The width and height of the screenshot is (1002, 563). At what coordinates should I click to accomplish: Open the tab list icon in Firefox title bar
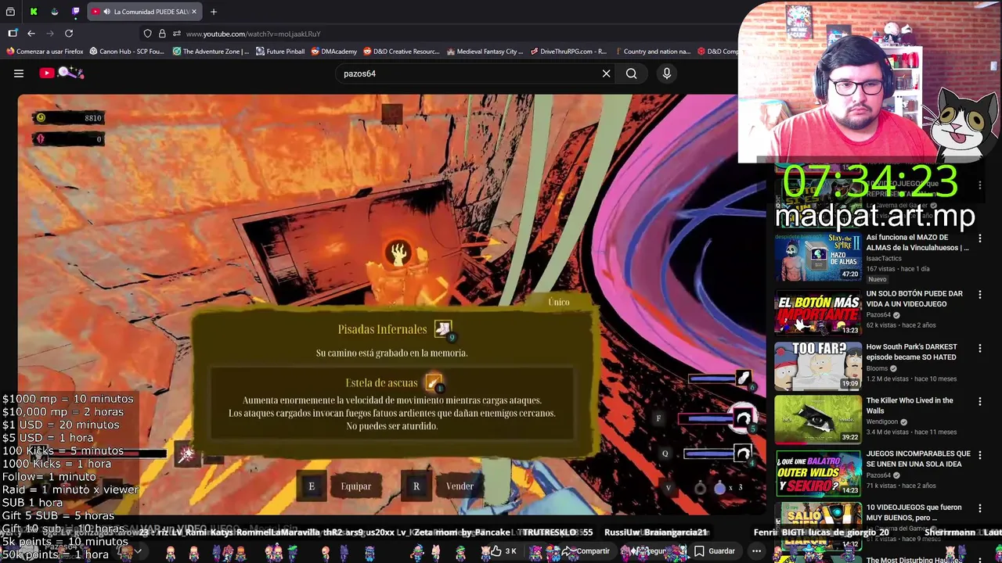click(x=10, y=12)
